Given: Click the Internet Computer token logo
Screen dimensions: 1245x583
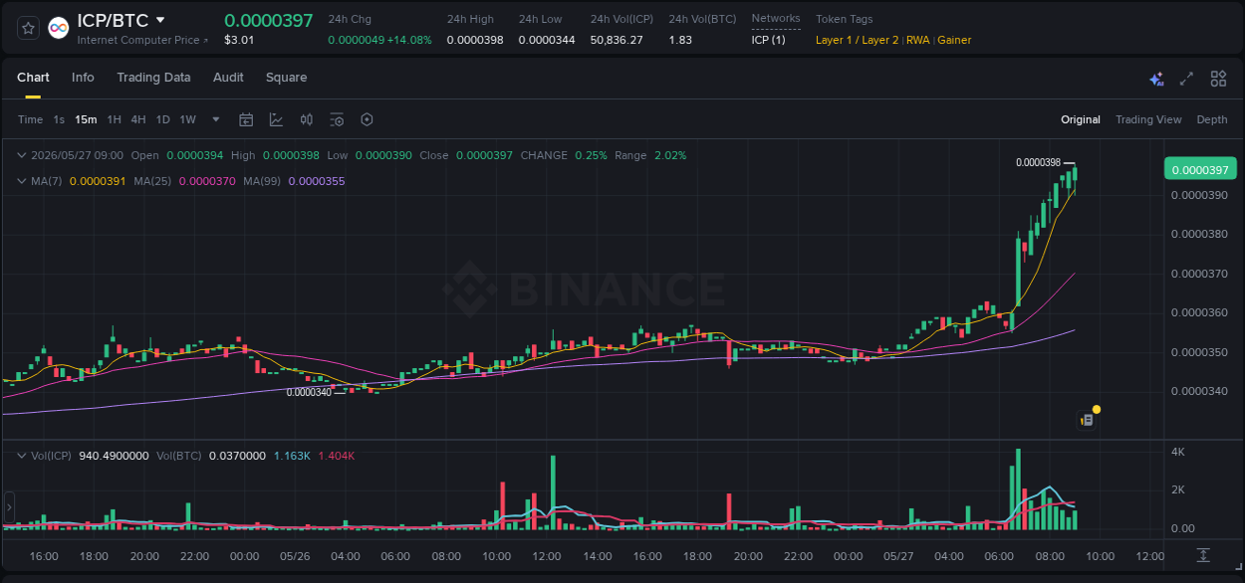Looking at the screenshot, I should pyautogui.click(x=59, y=28).
